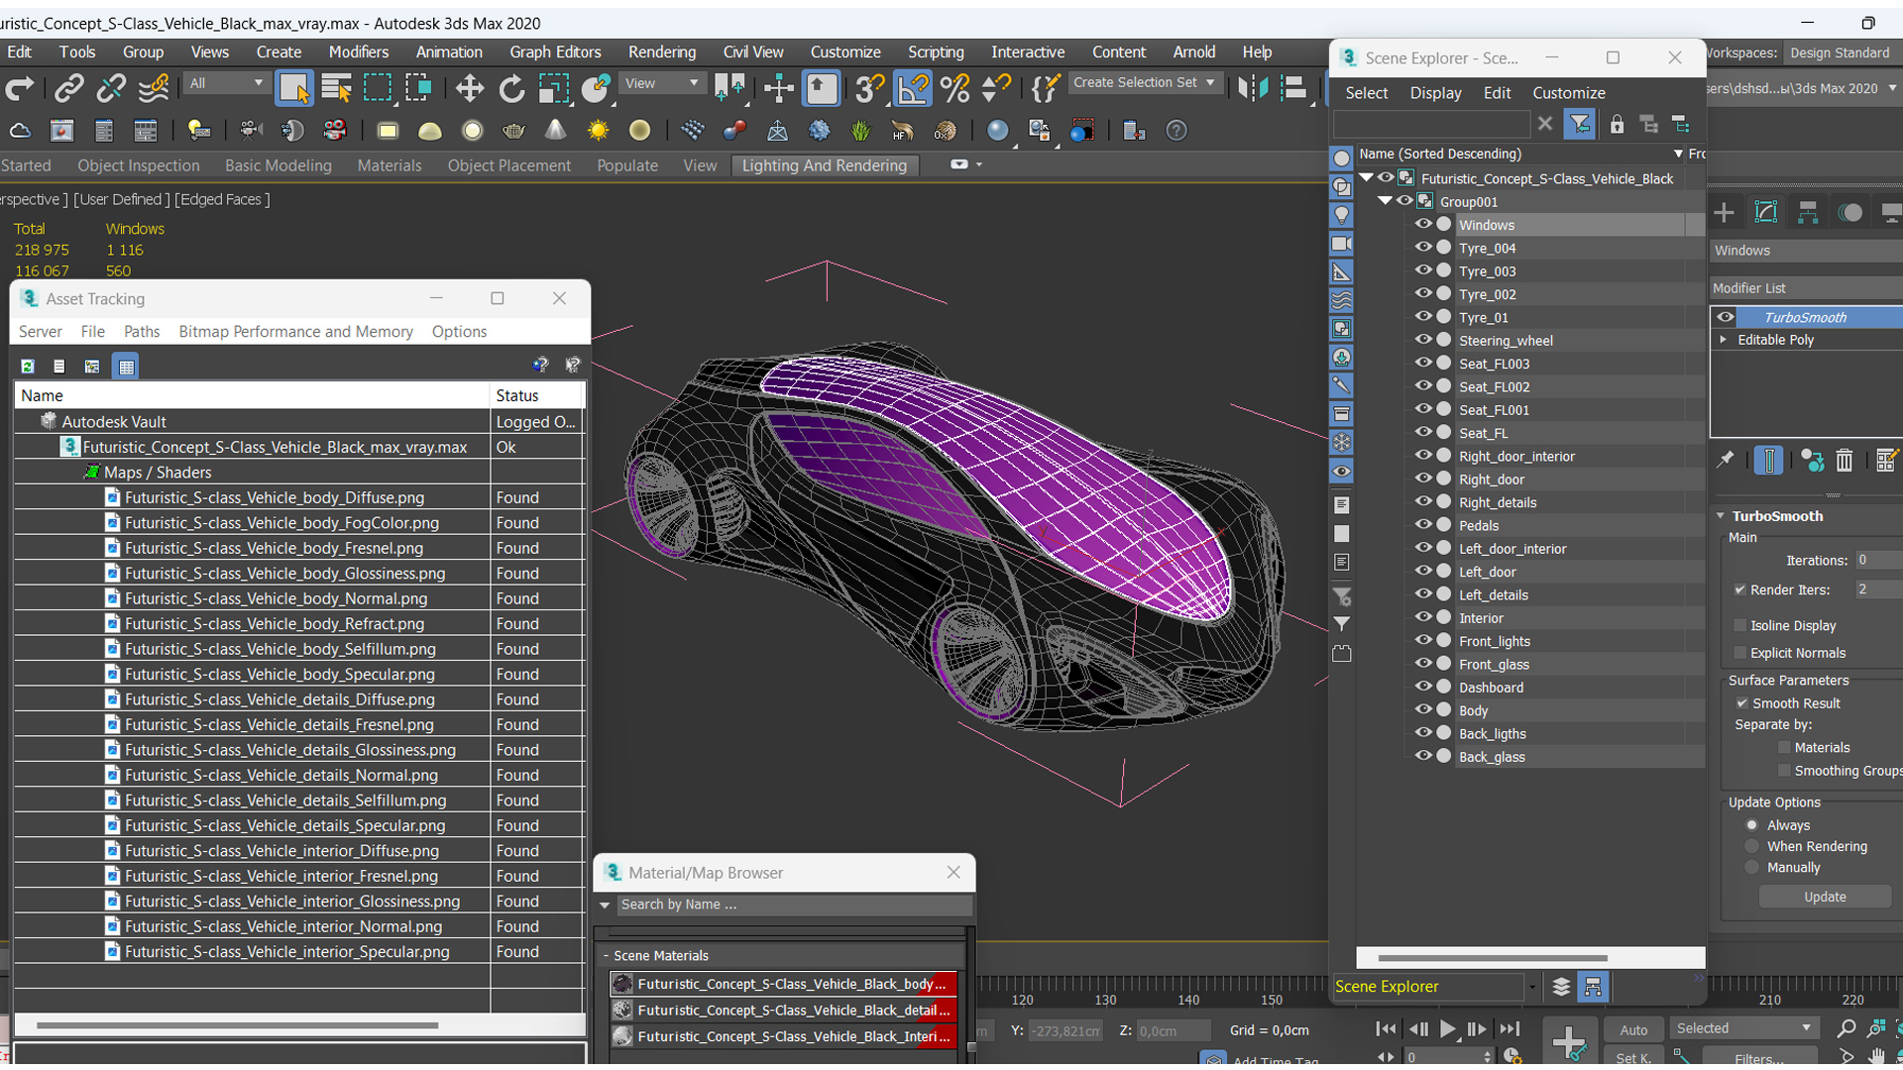Image resolution: width=1903 pixels, height=1070 pixels.
Task: Uncheck Smooth Result checkbox
Action: pyautogui.click(x=1741, y=703)
